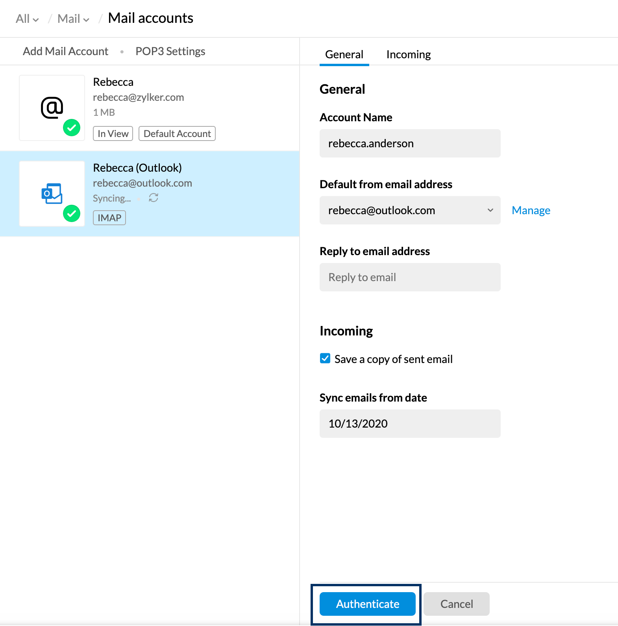This screenshot has height=626, width=618.
Task: Switch to the Incoming tab
Action: 408,54
